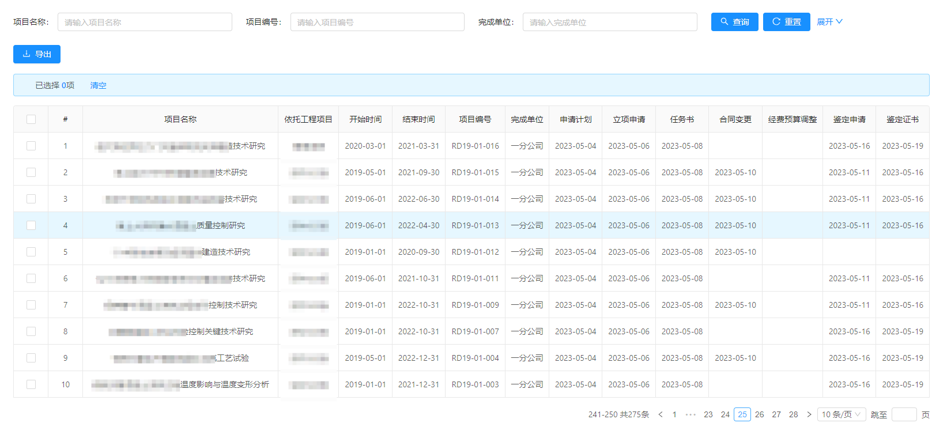Click the 导出 export button
This screenshot has height=438, width=932.
[37, 54]
